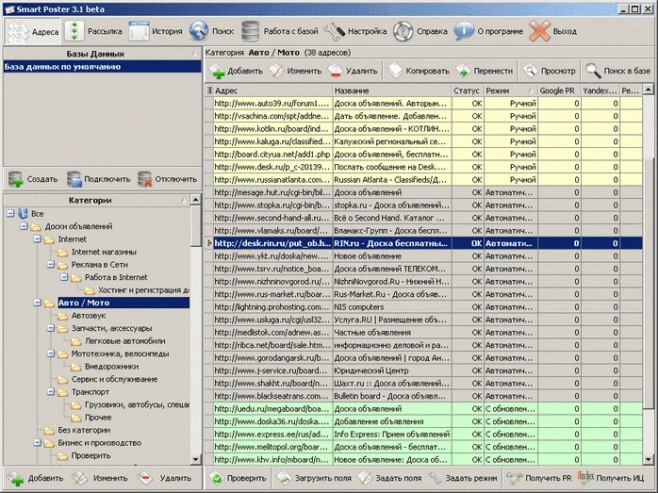Show the О программе info dialog
This screenshot has height=493, width=658.
[x=488, y=31]
